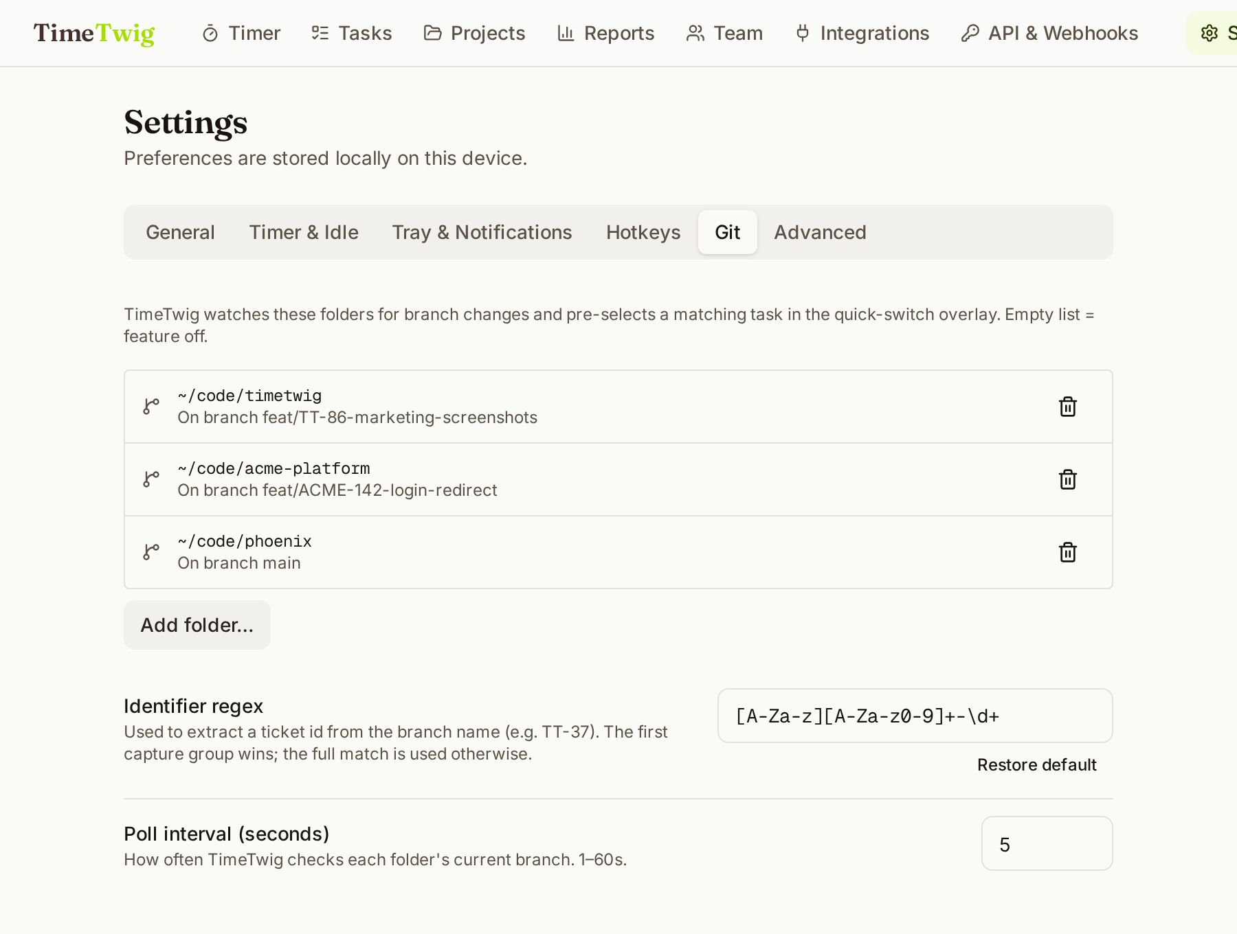
Task: Switch to the General tab
Action: pyautogui.click(x=181, y=232)
